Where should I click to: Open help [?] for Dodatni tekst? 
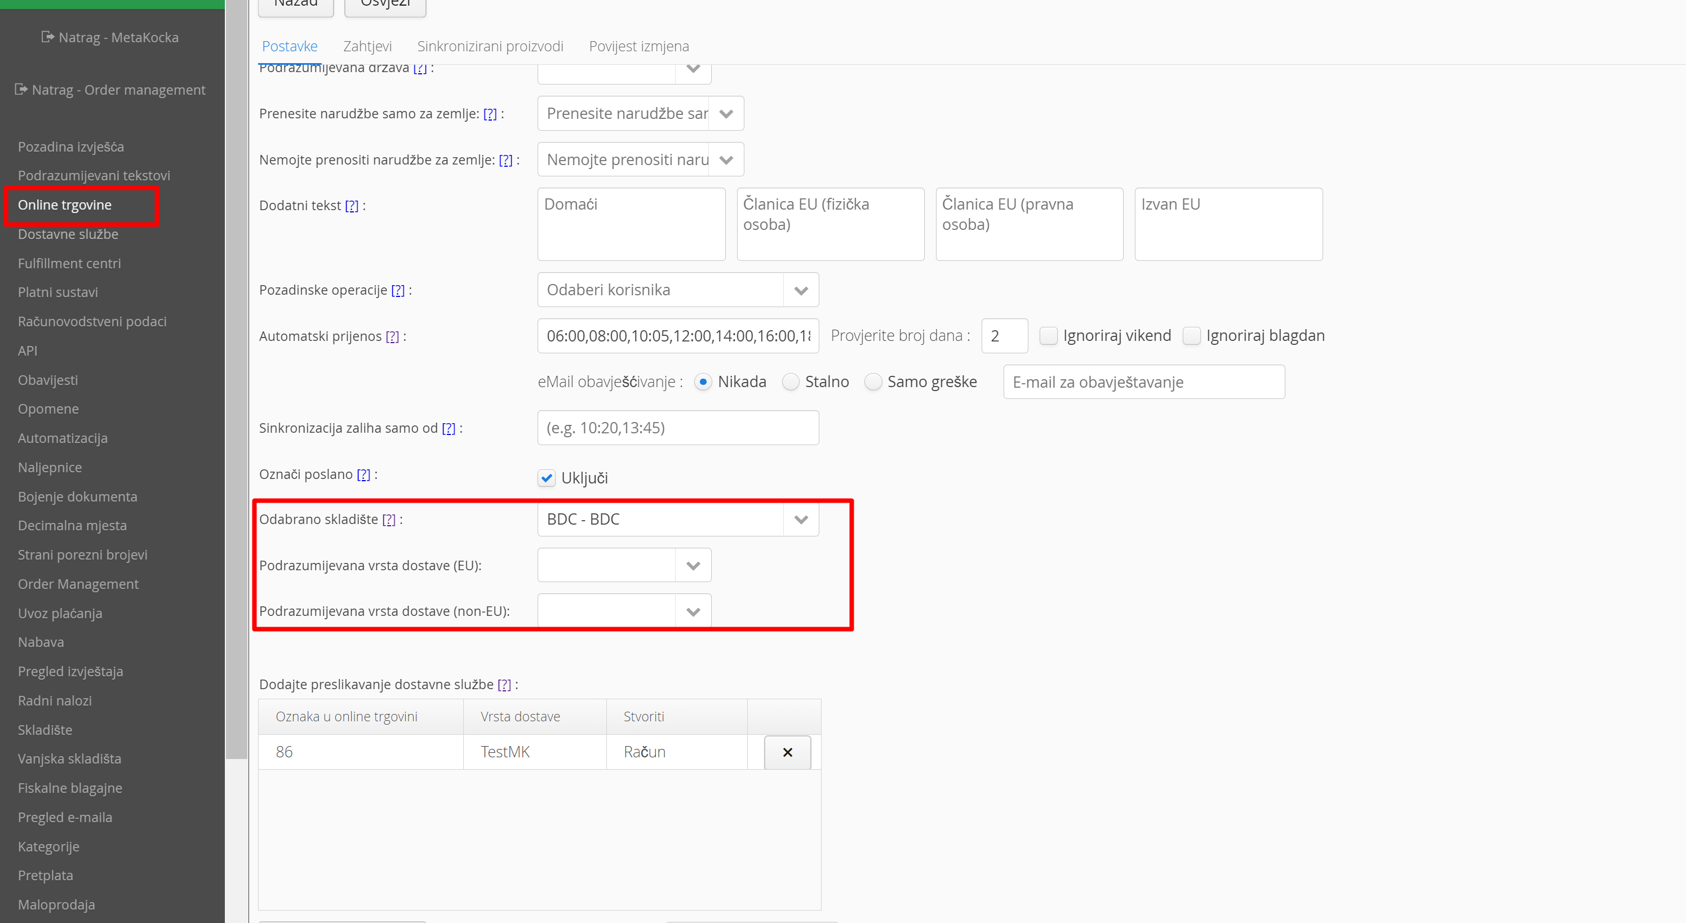click(x=352, y=206)
